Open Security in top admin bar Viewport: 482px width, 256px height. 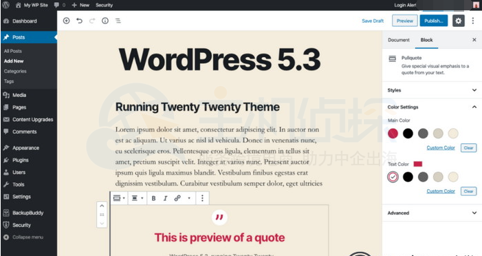click(105, 5)
